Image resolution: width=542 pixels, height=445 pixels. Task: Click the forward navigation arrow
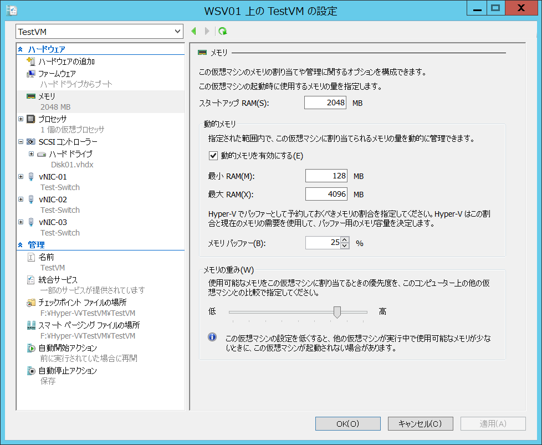click(x=207, y=32)
